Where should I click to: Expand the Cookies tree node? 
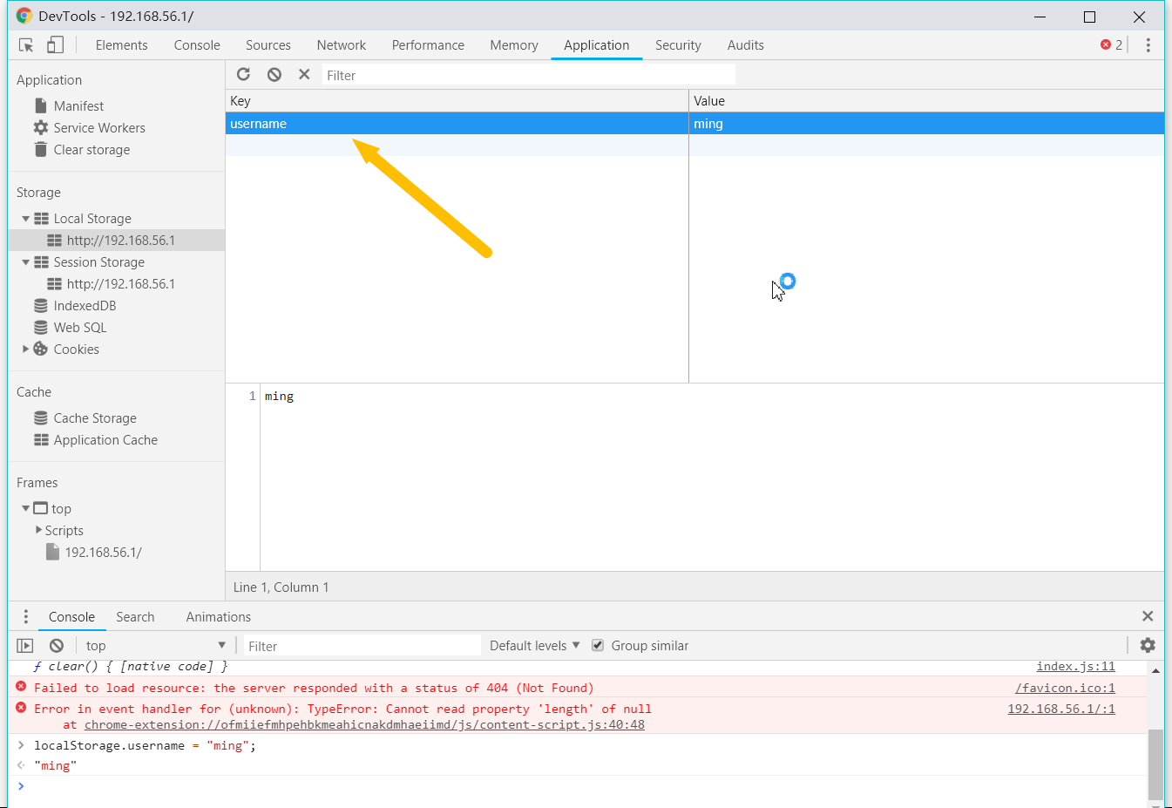point(25,349)
